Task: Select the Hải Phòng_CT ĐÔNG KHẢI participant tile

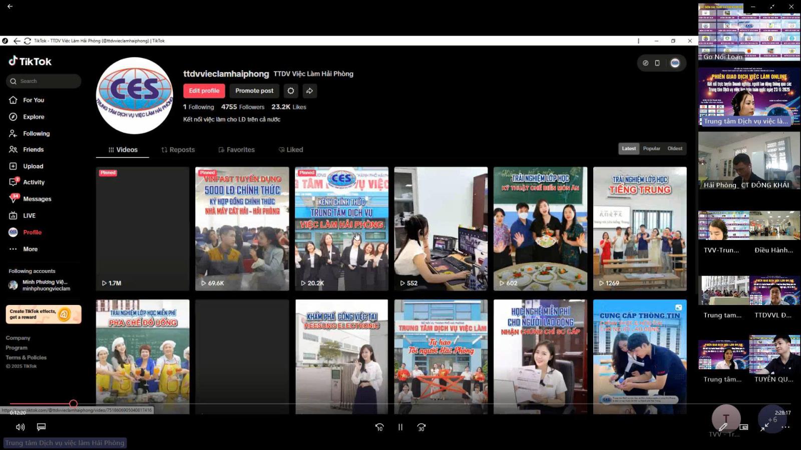Action: [749, 161]
